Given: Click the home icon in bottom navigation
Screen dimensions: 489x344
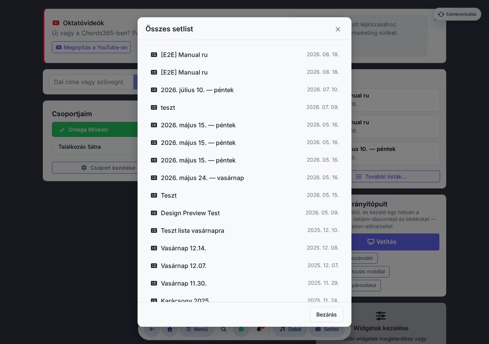Looking at the screenshot, I should click(x=170, y=329).
